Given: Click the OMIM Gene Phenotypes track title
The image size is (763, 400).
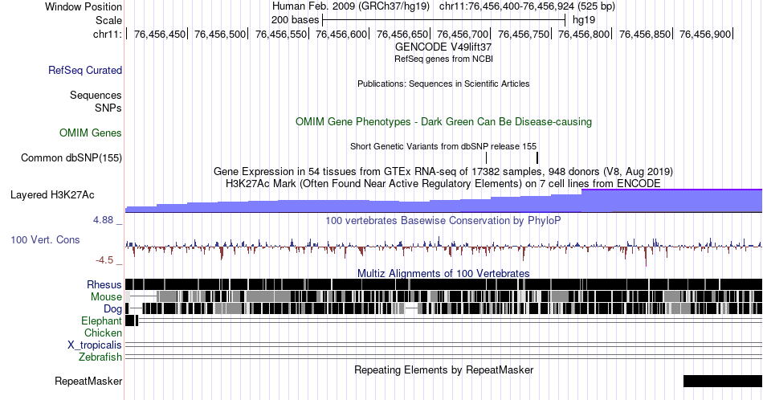Looking at the screenshot, I should coord(444,121).
